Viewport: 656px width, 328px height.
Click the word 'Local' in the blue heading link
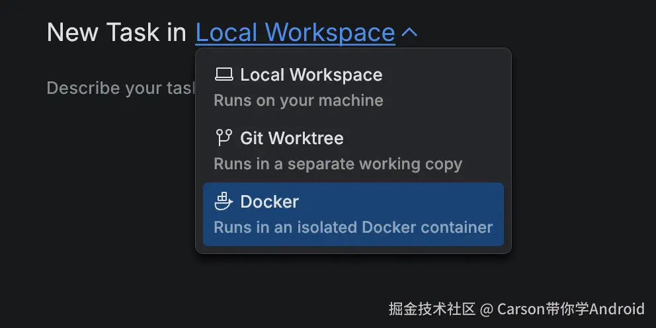click(225, 32)
